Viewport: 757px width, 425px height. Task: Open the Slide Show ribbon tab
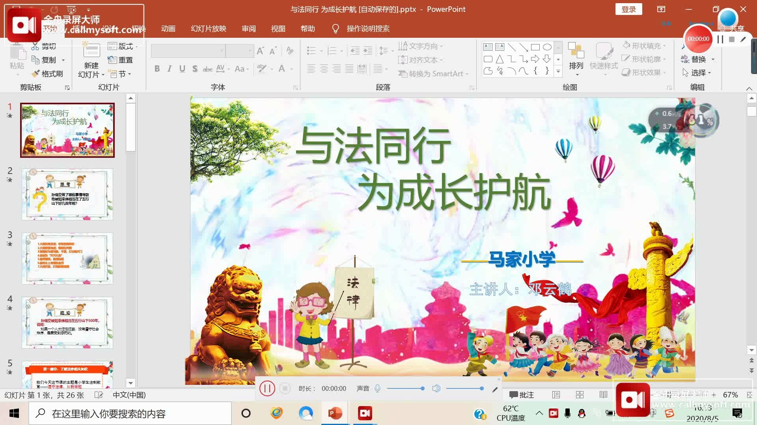[x=209, y=29]
